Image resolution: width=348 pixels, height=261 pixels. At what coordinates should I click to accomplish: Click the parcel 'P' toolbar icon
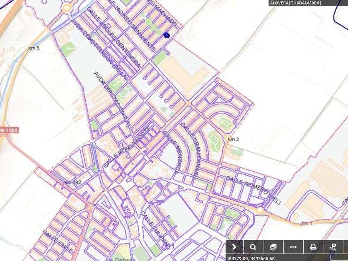coord(333,247)
